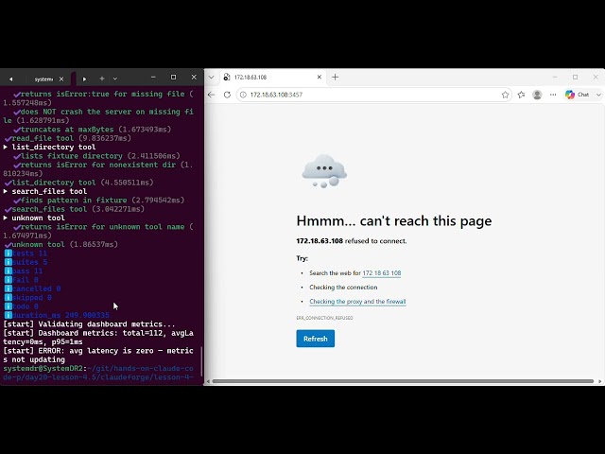Image resolution: width=605 pixels, height=454 pixels.
Task: Click 'Checking the connection' suggestion text
Action: (x=343, y=288)
